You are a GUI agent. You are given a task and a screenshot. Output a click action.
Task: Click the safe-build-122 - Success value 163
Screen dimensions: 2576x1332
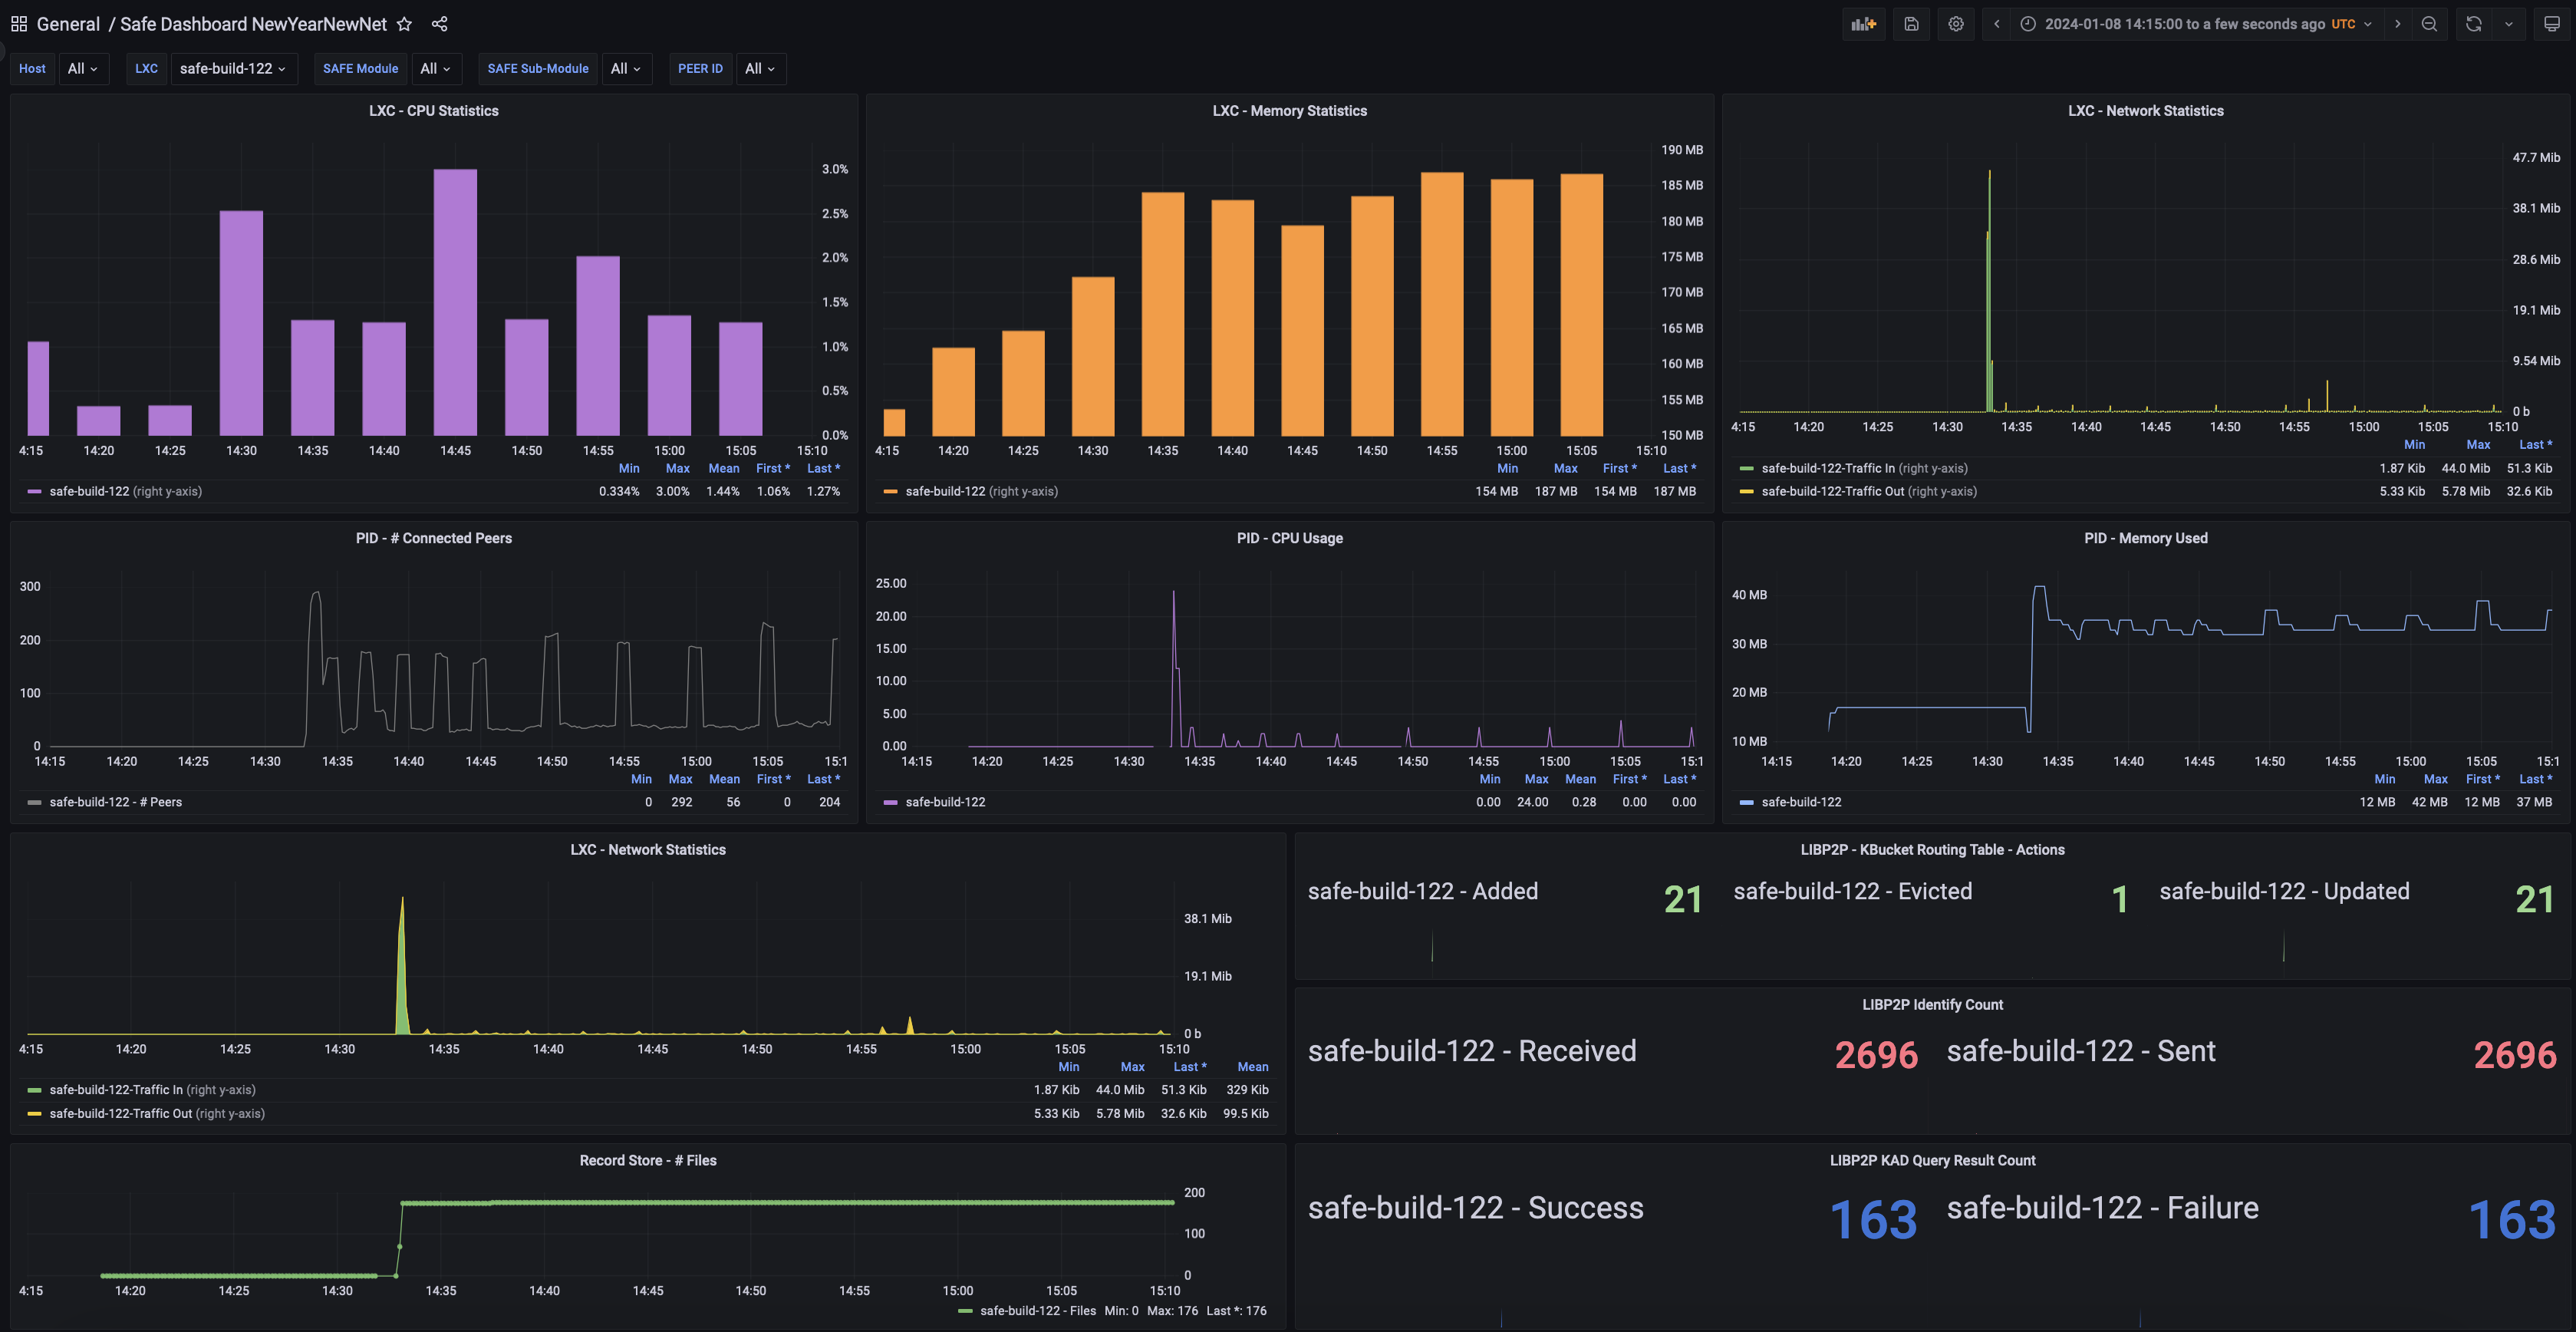pos(1873,1219)
